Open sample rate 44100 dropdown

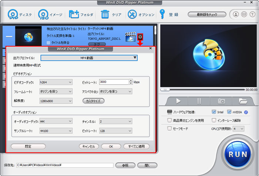click(56, 131)
